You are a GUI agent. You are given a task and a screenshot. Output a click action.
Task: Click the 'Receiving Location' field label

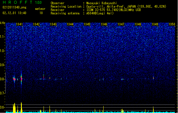click(66, 6)
